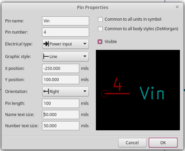Click the pin number 4 in preview
Viewport: 185px width, 151px height.
click(x=117, y=84)
